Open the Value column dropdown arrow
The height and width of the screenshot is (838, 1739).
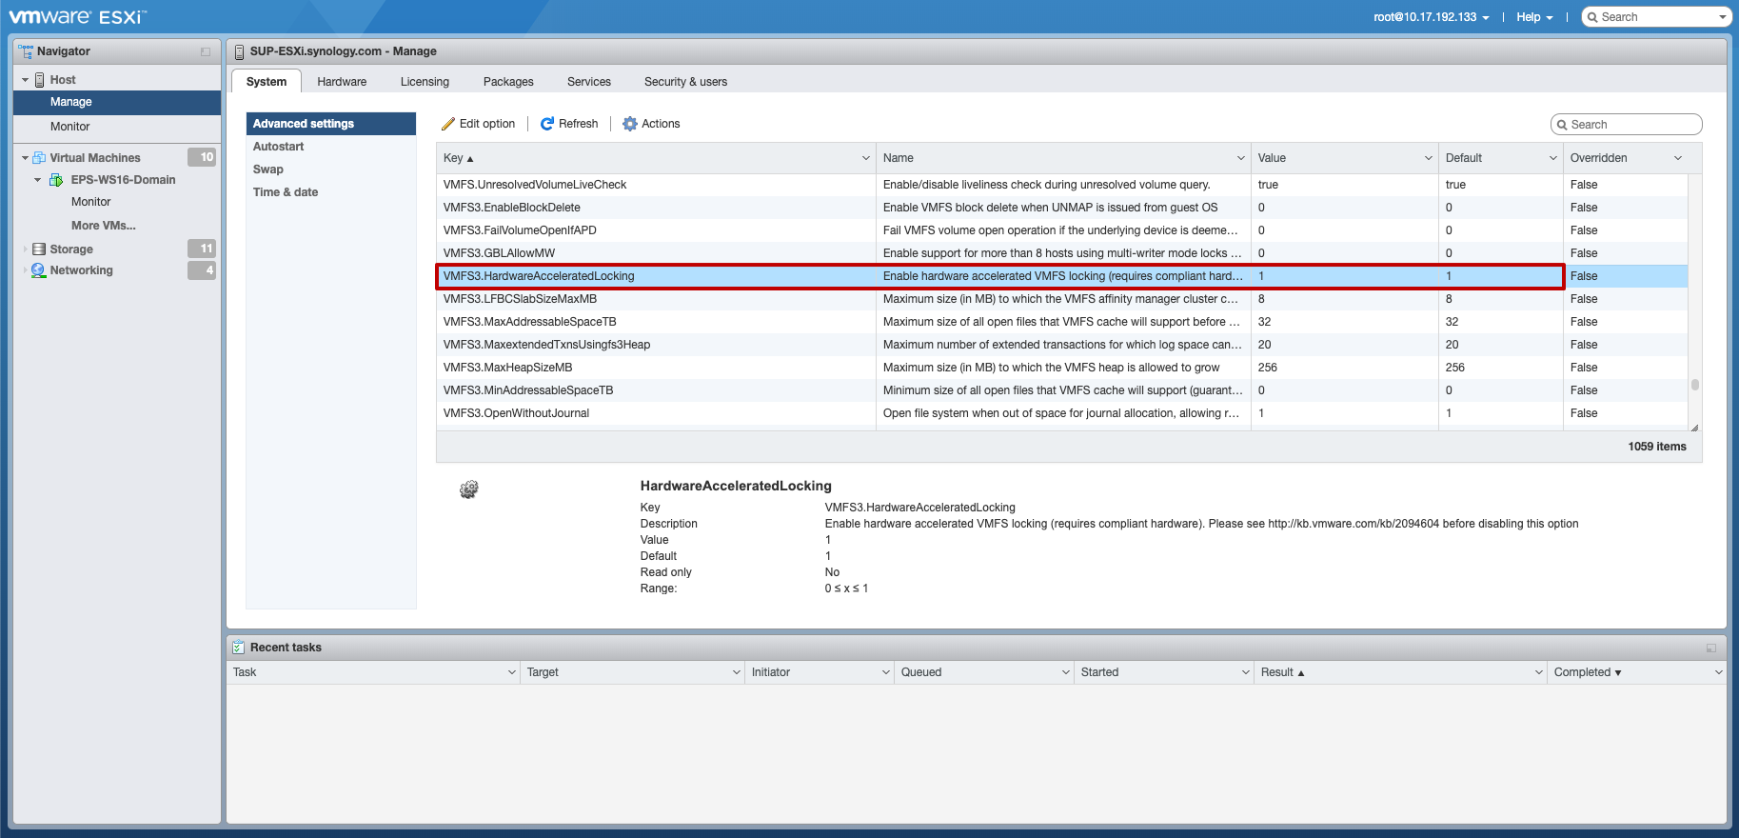pyautogui.click(x=1429, y=158)
